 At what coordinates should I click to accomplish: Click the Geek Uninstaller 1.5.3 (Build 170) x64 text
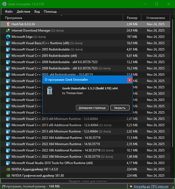(x=90, y=88)
